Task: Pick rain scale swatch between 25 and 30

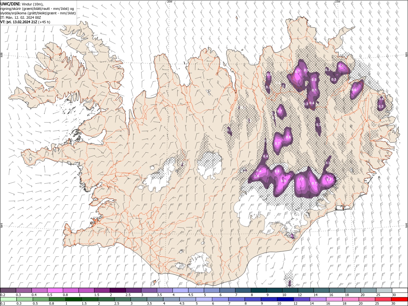Action: tap(383, 299)
